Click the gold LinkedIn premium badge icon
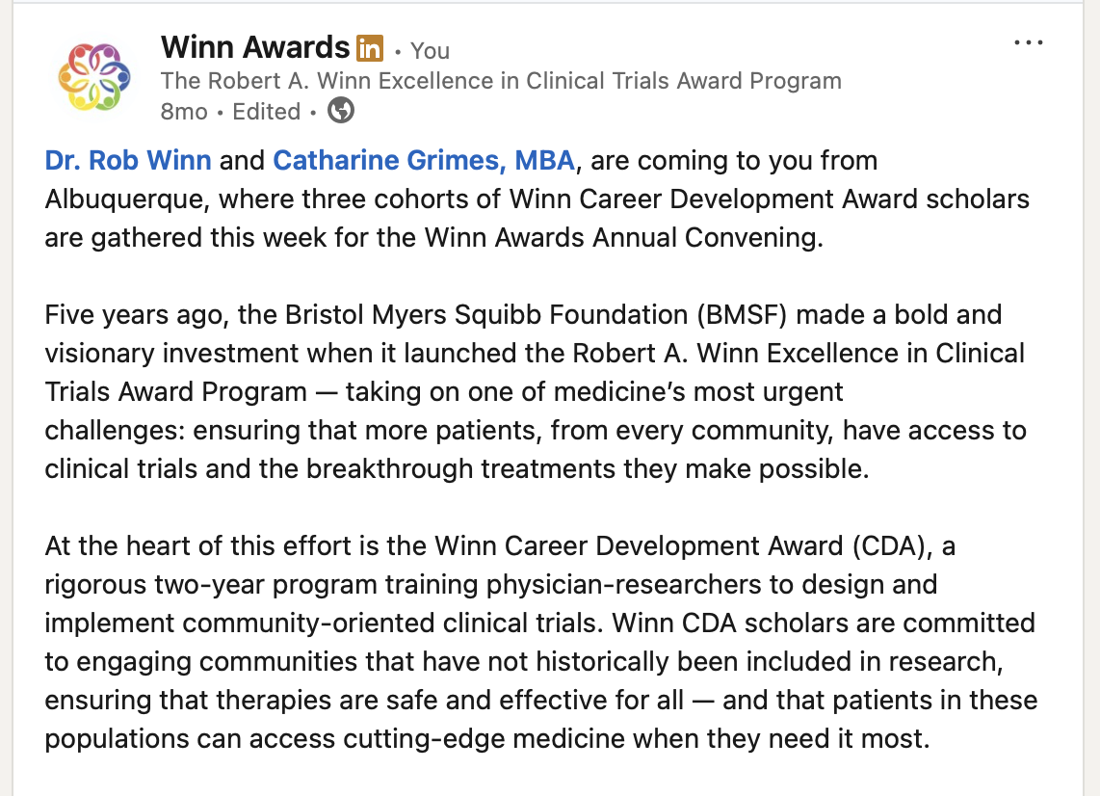This screenshot has height=796, width=1100. pos(370,48)
